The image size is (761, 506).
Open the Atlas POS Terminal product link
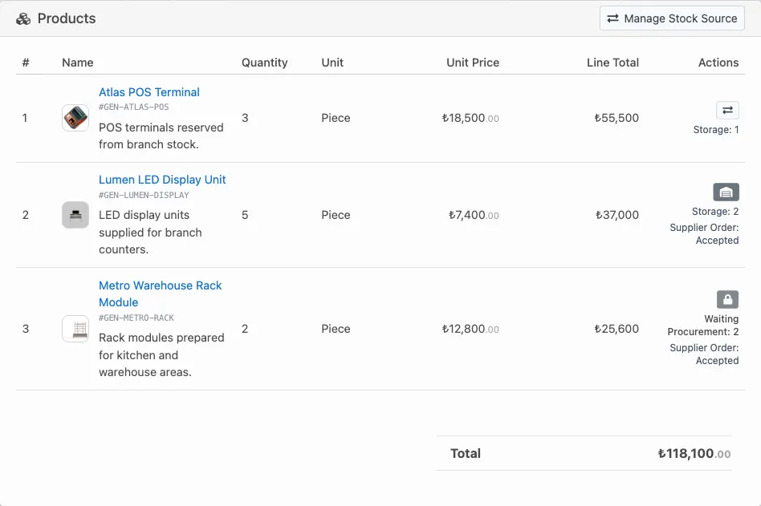149,92
